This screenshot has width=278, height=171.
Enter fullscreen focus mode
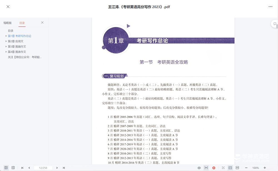[223, 168]
